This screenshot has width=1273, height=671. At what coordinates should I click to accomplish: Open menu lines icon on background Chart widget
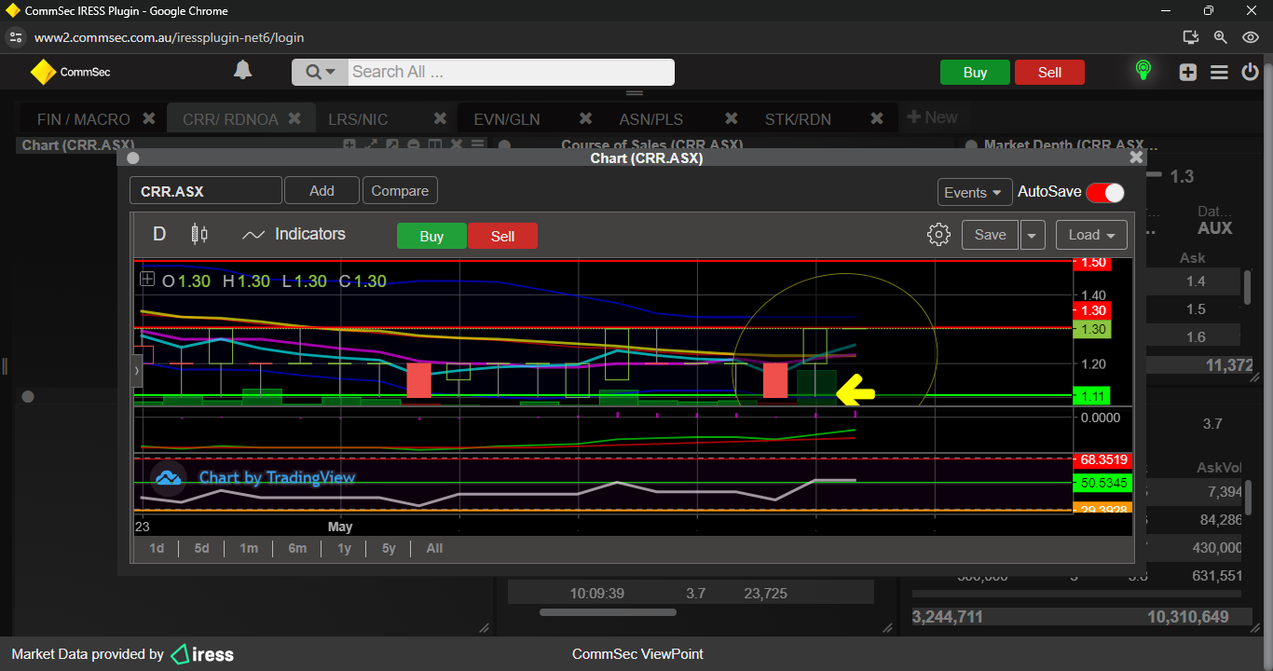478,144
